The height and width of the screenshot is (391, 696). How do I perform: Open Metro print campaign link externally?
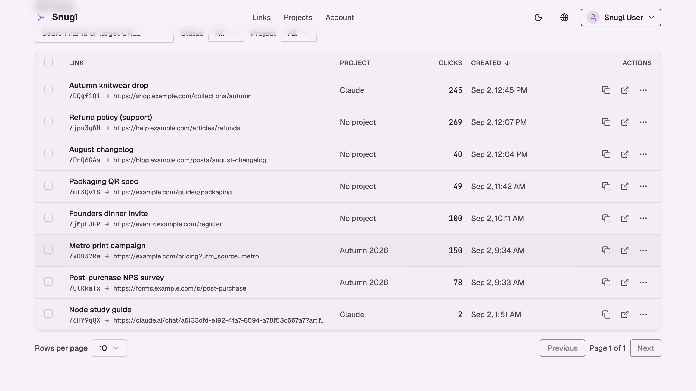625,250
